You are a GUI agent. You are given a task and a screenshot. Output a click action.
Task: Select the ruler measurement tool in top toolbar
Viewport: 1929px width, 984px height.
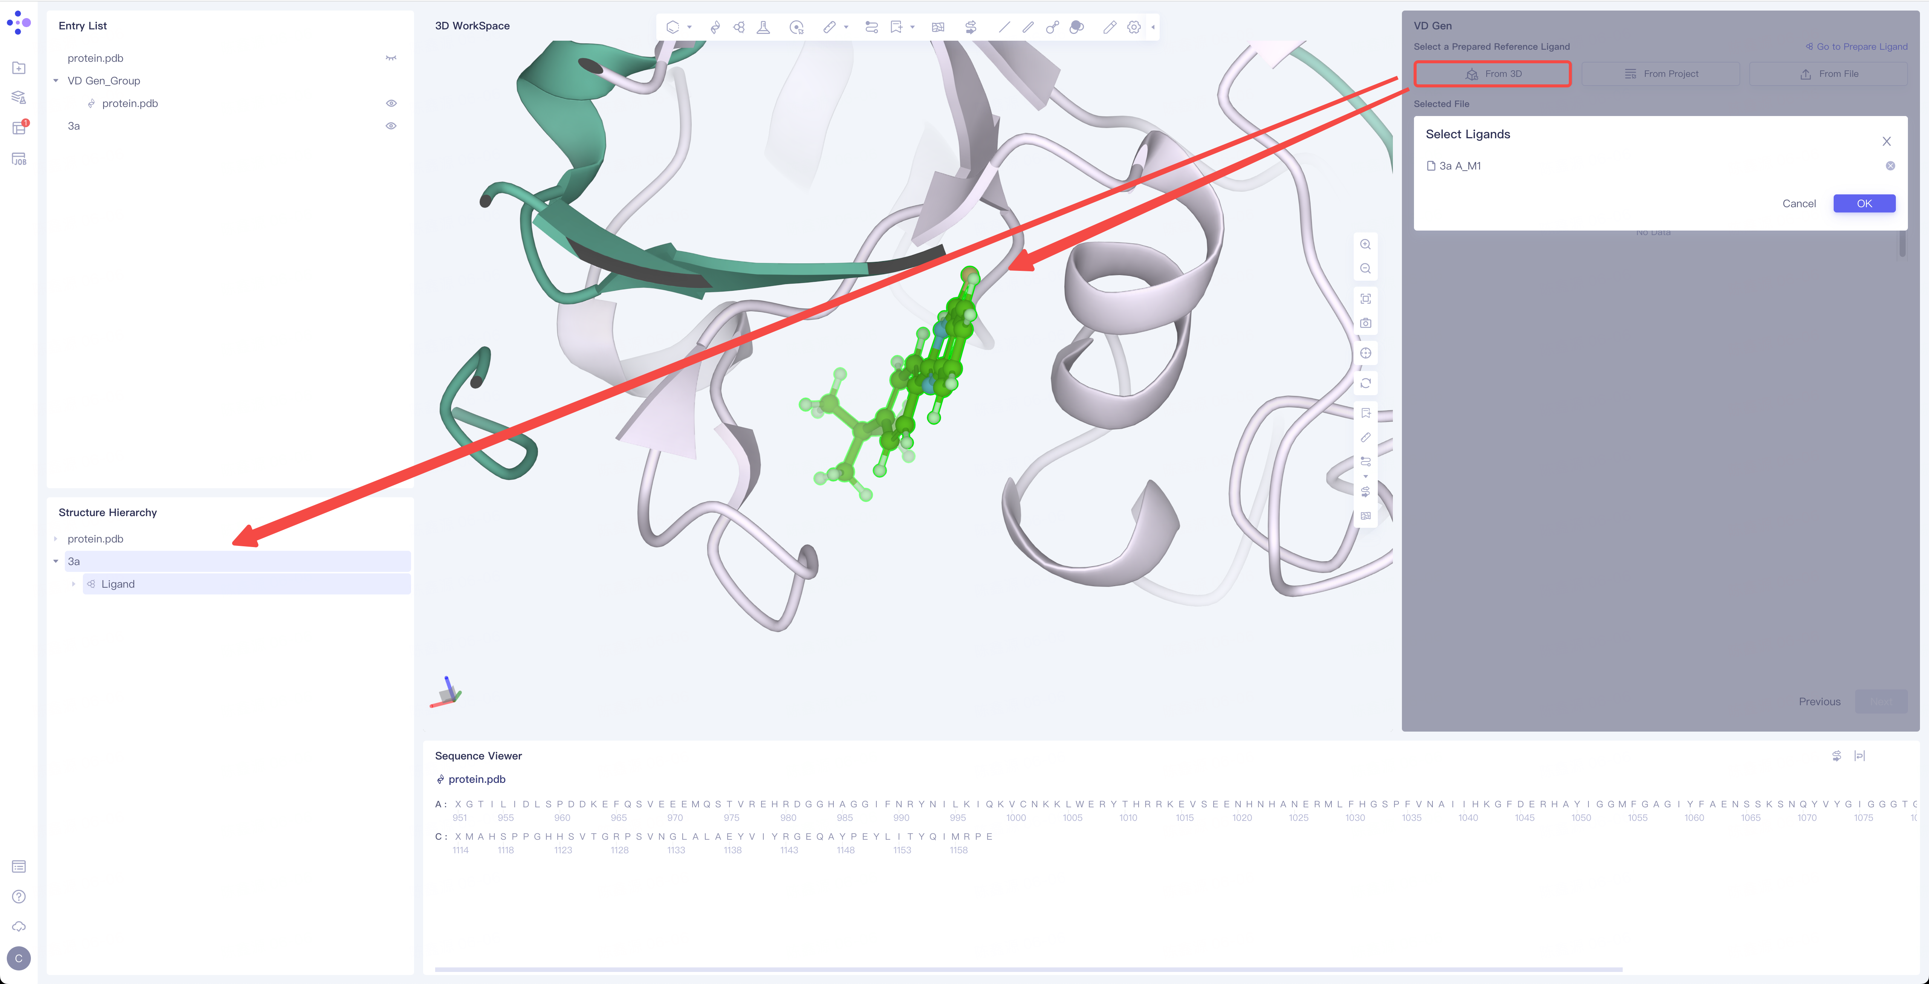coord(829,27)
